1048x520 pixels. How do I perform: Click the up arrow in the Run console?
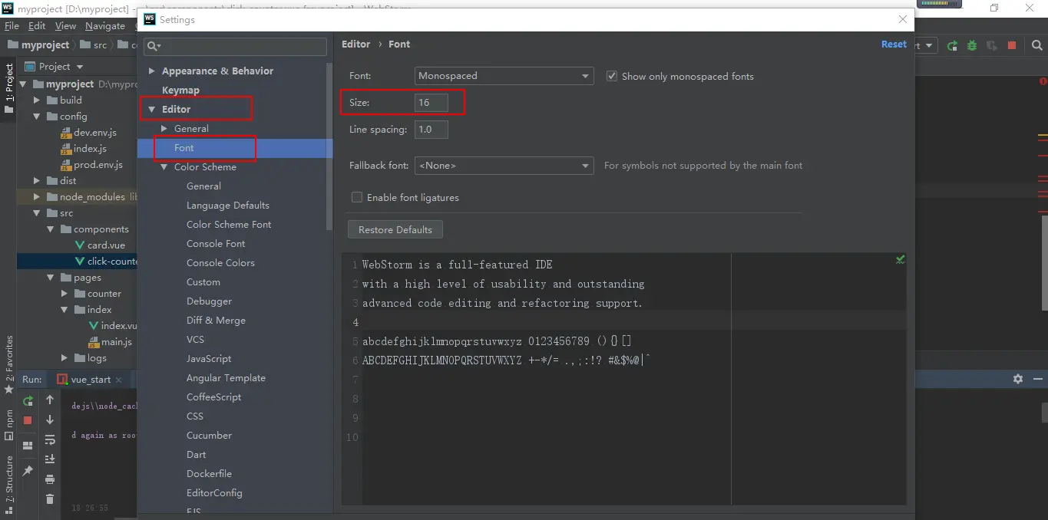click(50, 400)
